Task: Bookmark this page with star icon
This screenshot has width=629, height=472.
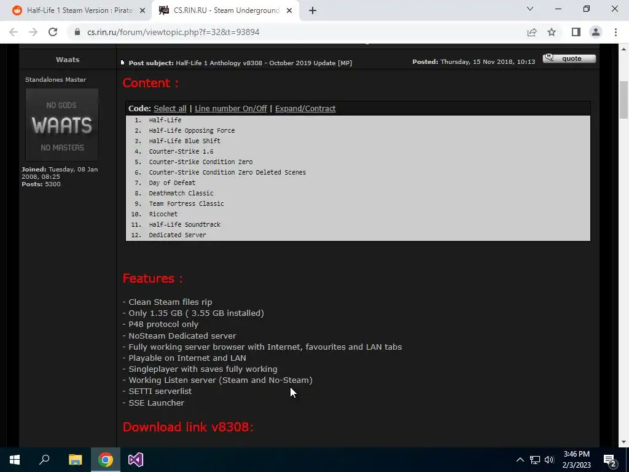Action: (x=552, y=32)
